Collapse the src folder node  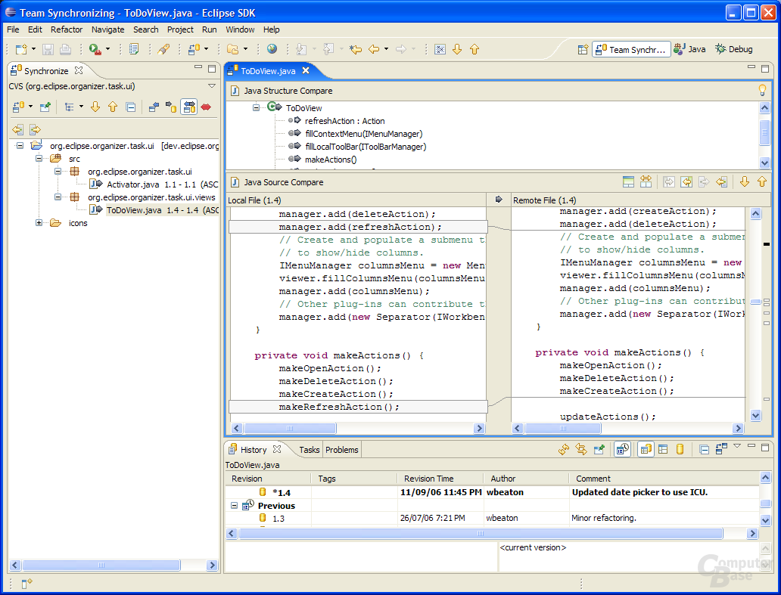pyautogui.click(x=39, y=159)
